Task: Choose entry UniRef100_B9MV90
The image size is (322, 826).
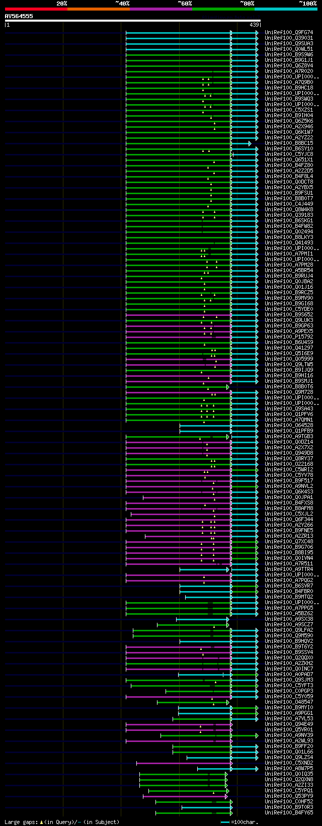Action: [x=289, y=298]
